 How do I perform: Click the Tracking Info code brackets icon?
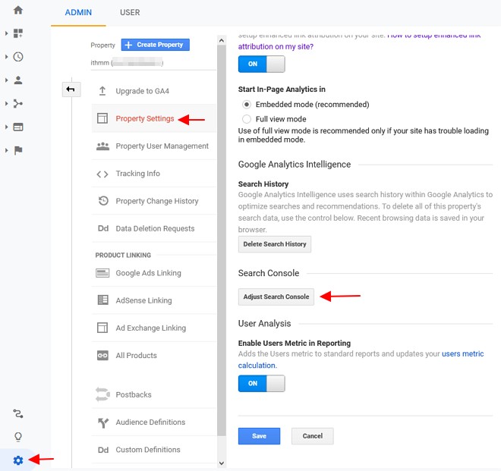[x=102, y=174]
